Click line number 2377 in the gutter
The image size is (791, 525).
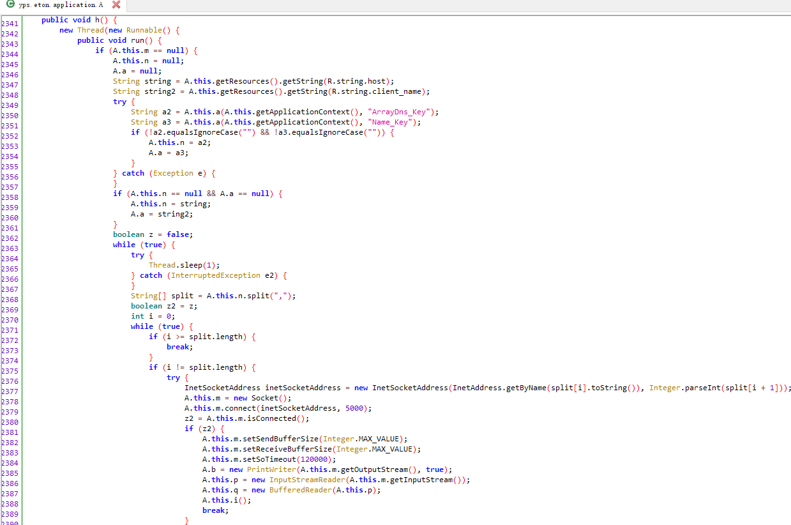[10, 392]
